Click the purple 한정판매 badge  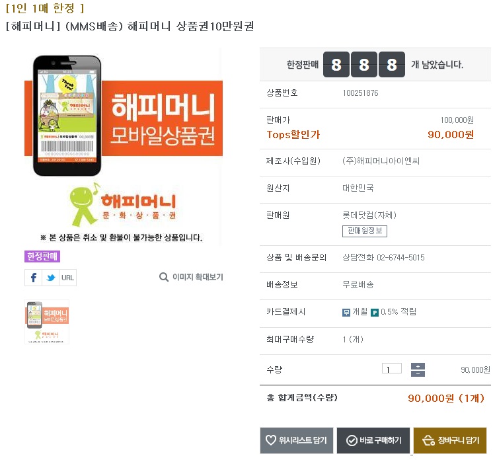[42, 256]
